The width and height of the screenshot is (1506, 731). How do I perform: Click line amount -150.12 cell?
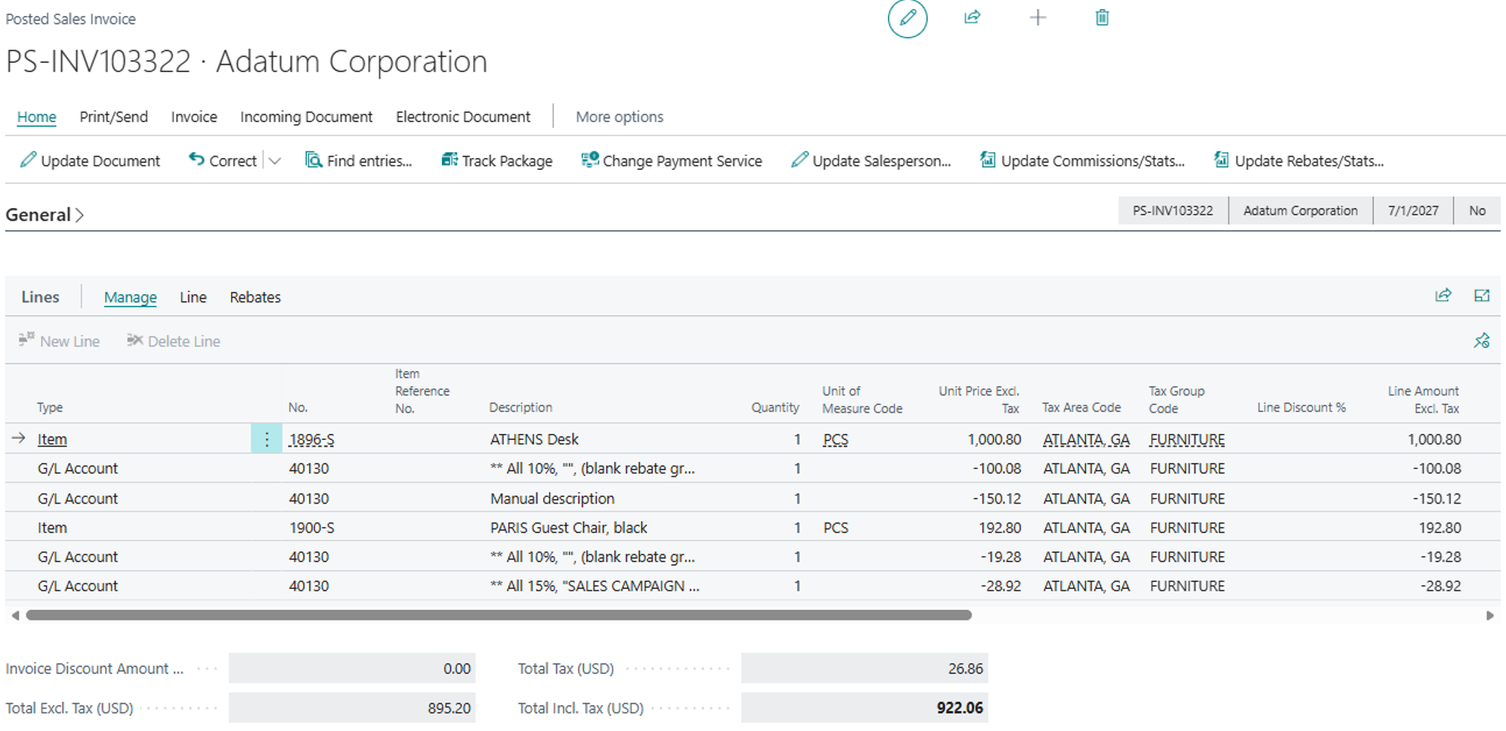coord(1437,498)
